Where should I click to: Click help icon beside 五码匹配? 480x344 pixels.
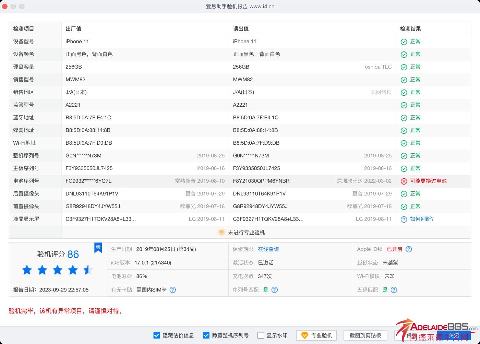click(394, 290)
